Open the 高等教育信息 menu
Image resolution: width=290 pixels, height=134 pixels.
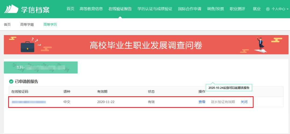tap(91, 9)
